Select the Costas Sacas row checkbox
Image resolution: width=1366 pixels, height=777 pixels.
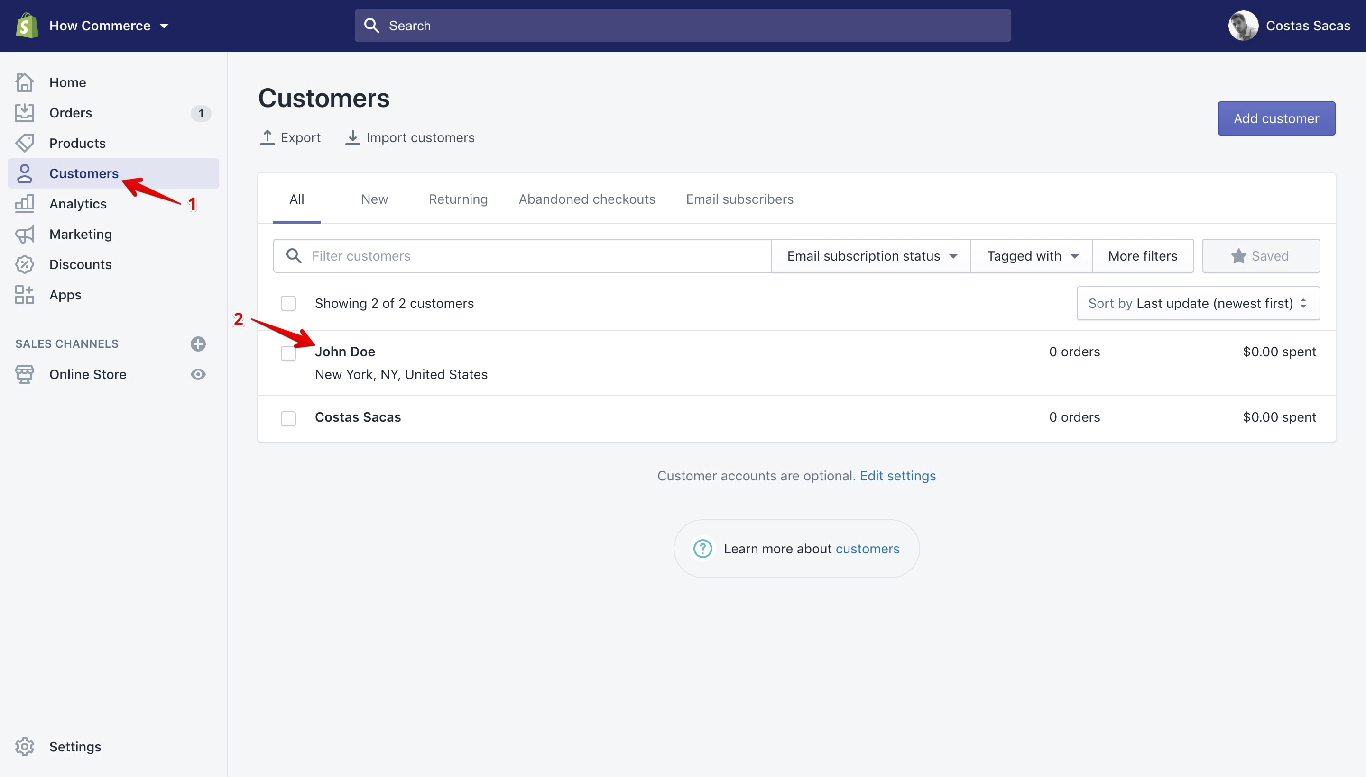pyautogui.click(x=288, y=418)
